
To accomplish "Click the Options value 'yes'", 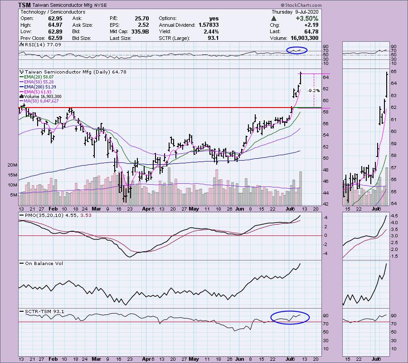I will (x=214, y=19).
